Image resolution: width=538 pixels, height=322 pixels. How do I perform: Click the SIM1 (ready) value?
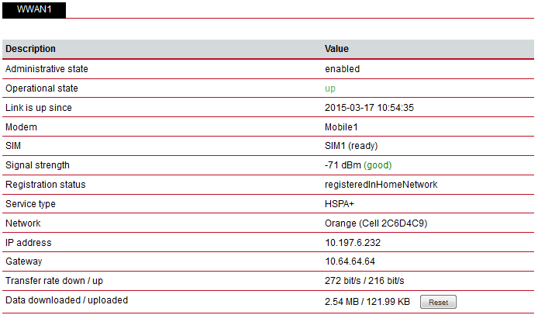[x=351, y=146]
